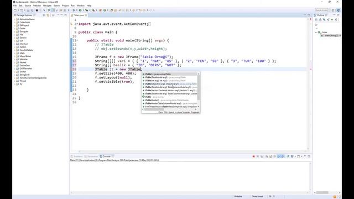Click the Save All toolbar icon
Screen dimensions: 354x199
click(x=32, y=10)
